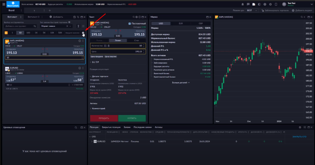Search in Ценовые оповещения panel

click(76, 128)
